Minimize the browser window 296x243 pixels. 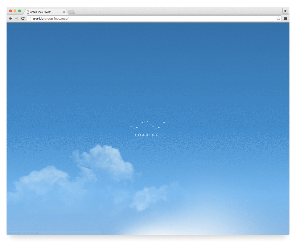tap(15, 11)
